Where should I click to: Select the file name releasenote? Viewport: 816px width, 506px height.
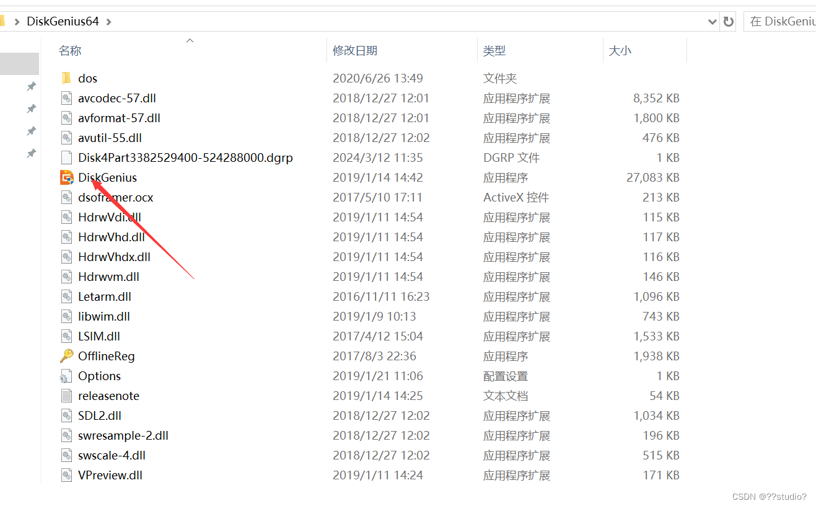point(108,396)
